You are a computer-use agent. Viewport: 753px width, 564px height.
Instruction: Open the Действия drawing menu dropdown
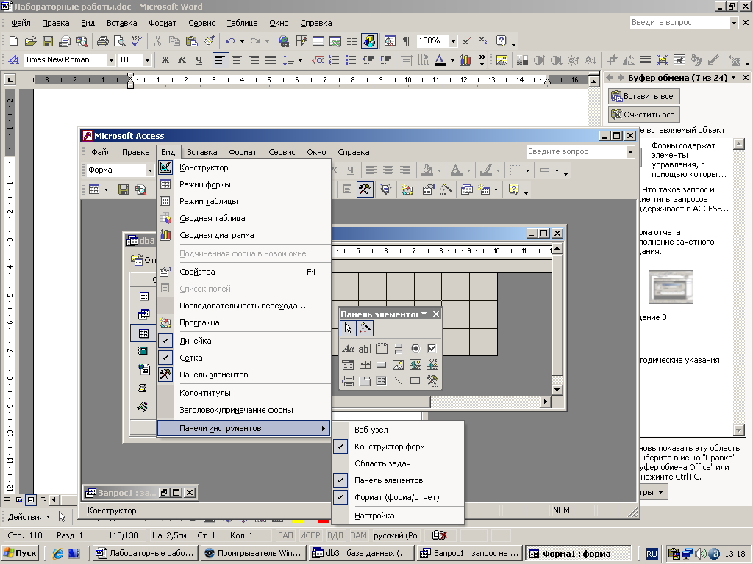point(29,517)
